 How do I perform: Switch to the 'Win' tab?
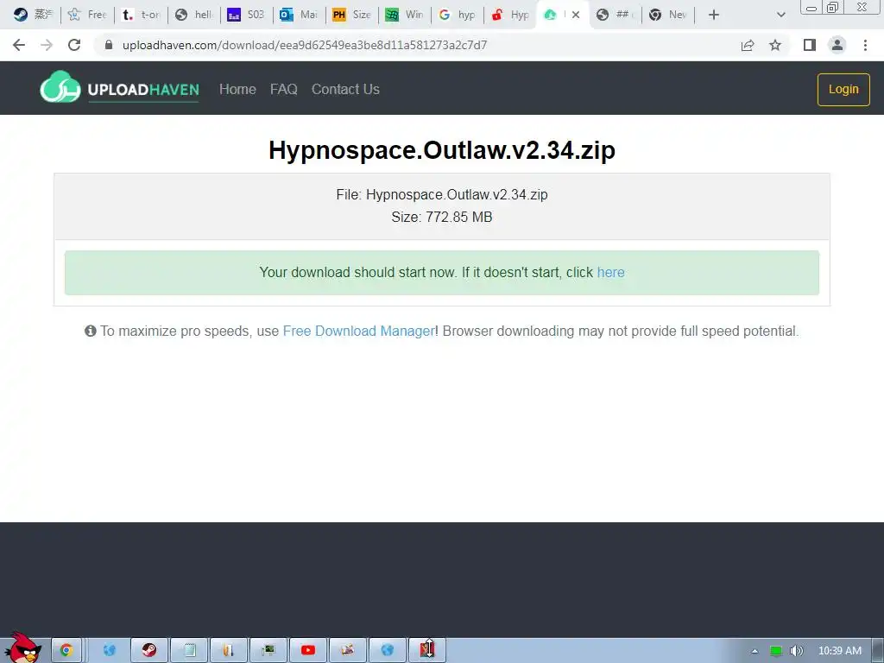pyautogui.click(x=405, y=15)
